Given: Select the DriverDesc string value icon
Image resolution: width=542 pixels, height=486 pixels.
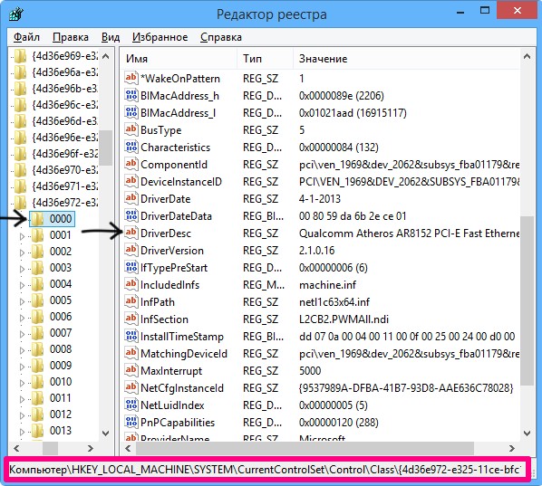Looking at the screenshot, I should pos(131,233).
